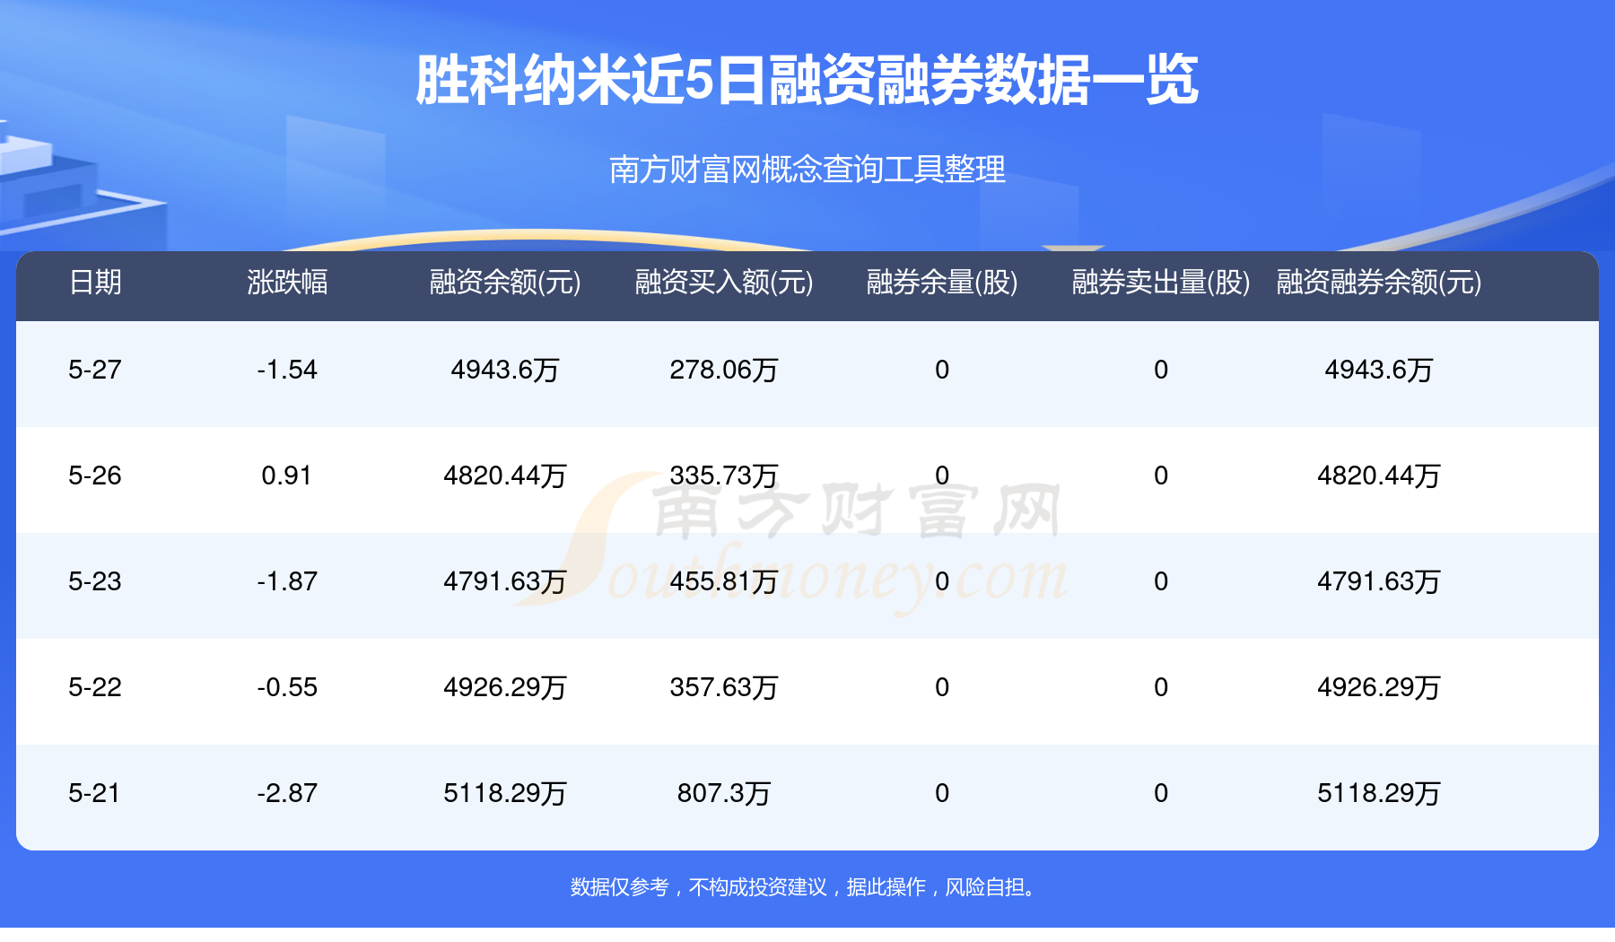Click the 融券余量 zero in row 5-22

point(940,687)
